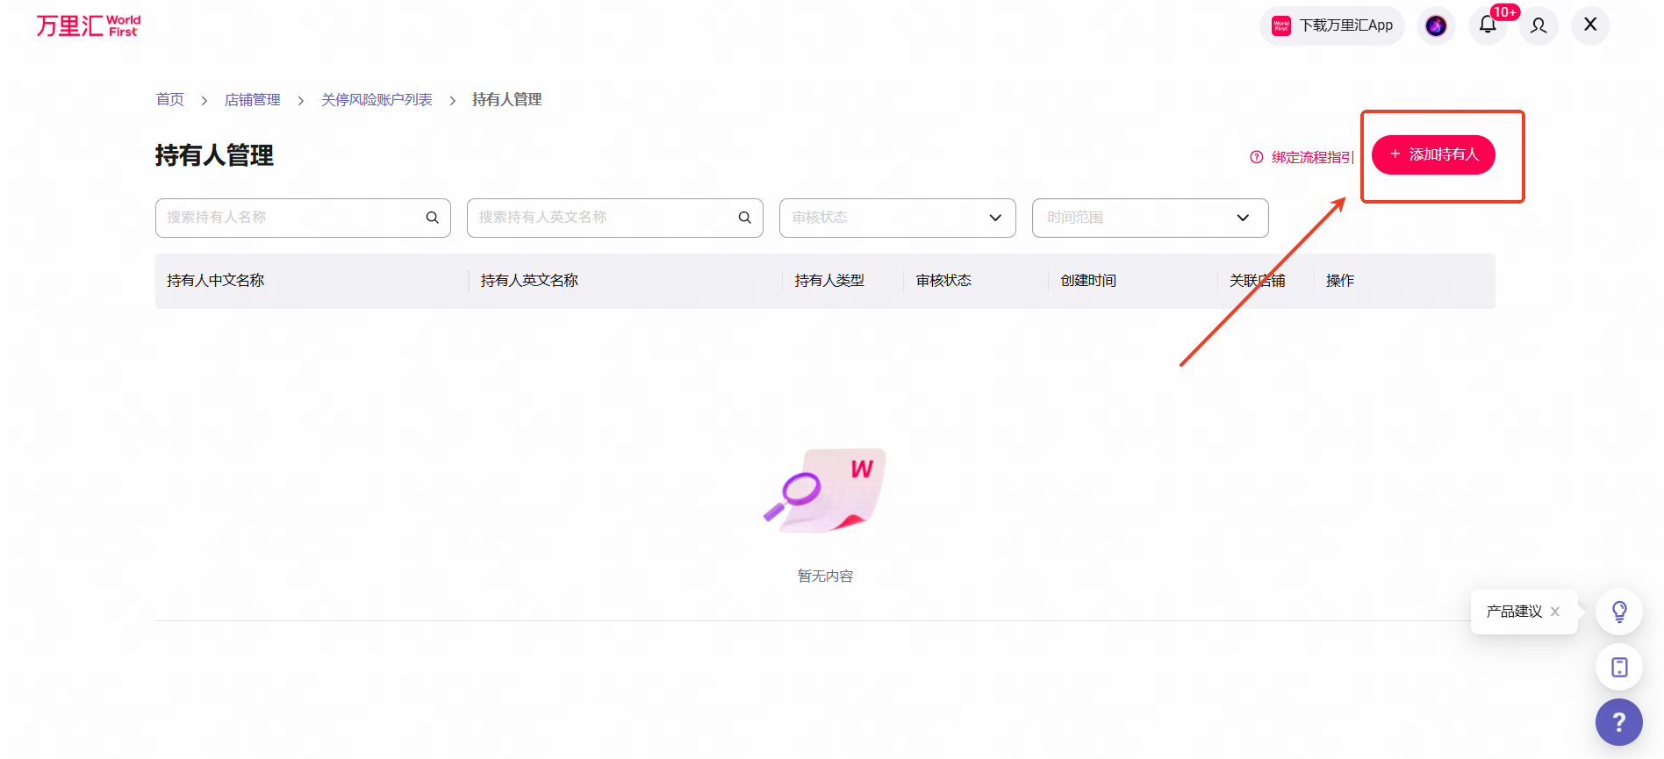The width and height of the screenshot is (1664, 759).
Task: Expand the 时间范围 dropdown
Action: [1151, 218]
